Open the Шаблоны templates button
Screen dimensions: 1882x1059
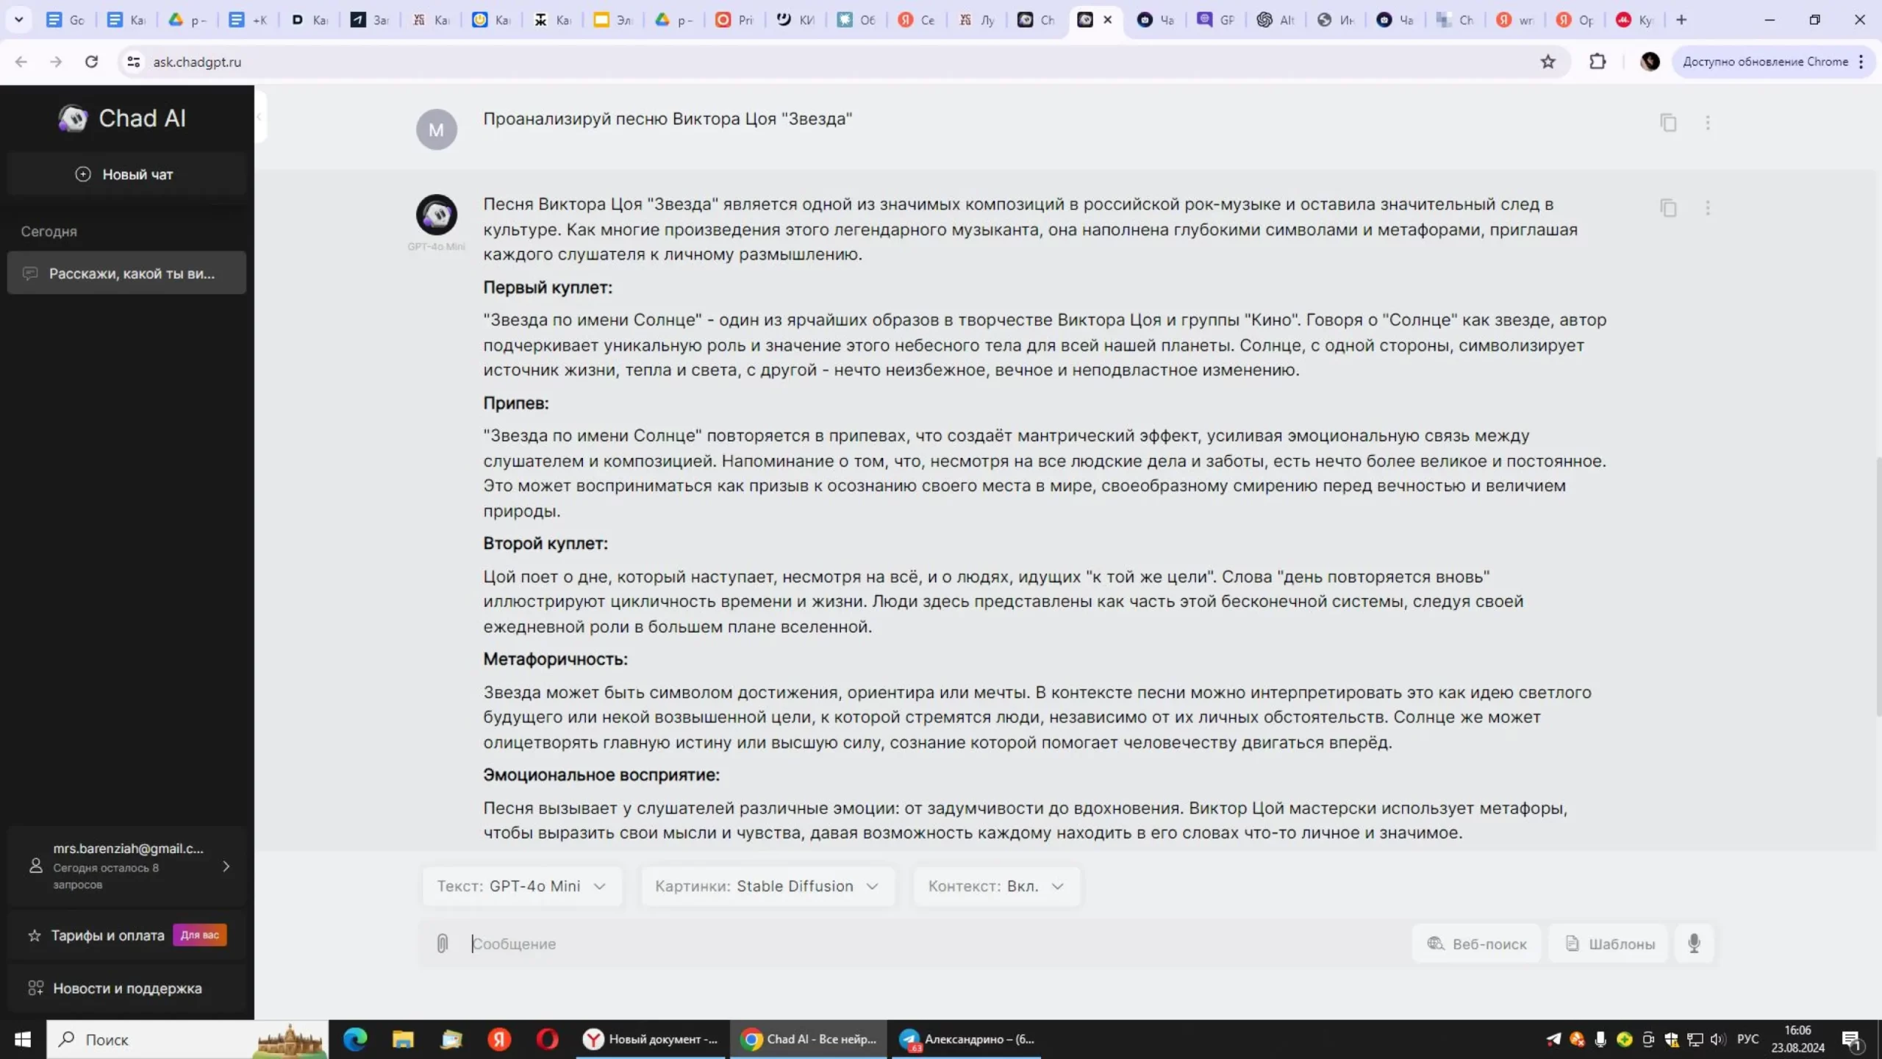pyautogui.click(x=1610, y=944)
